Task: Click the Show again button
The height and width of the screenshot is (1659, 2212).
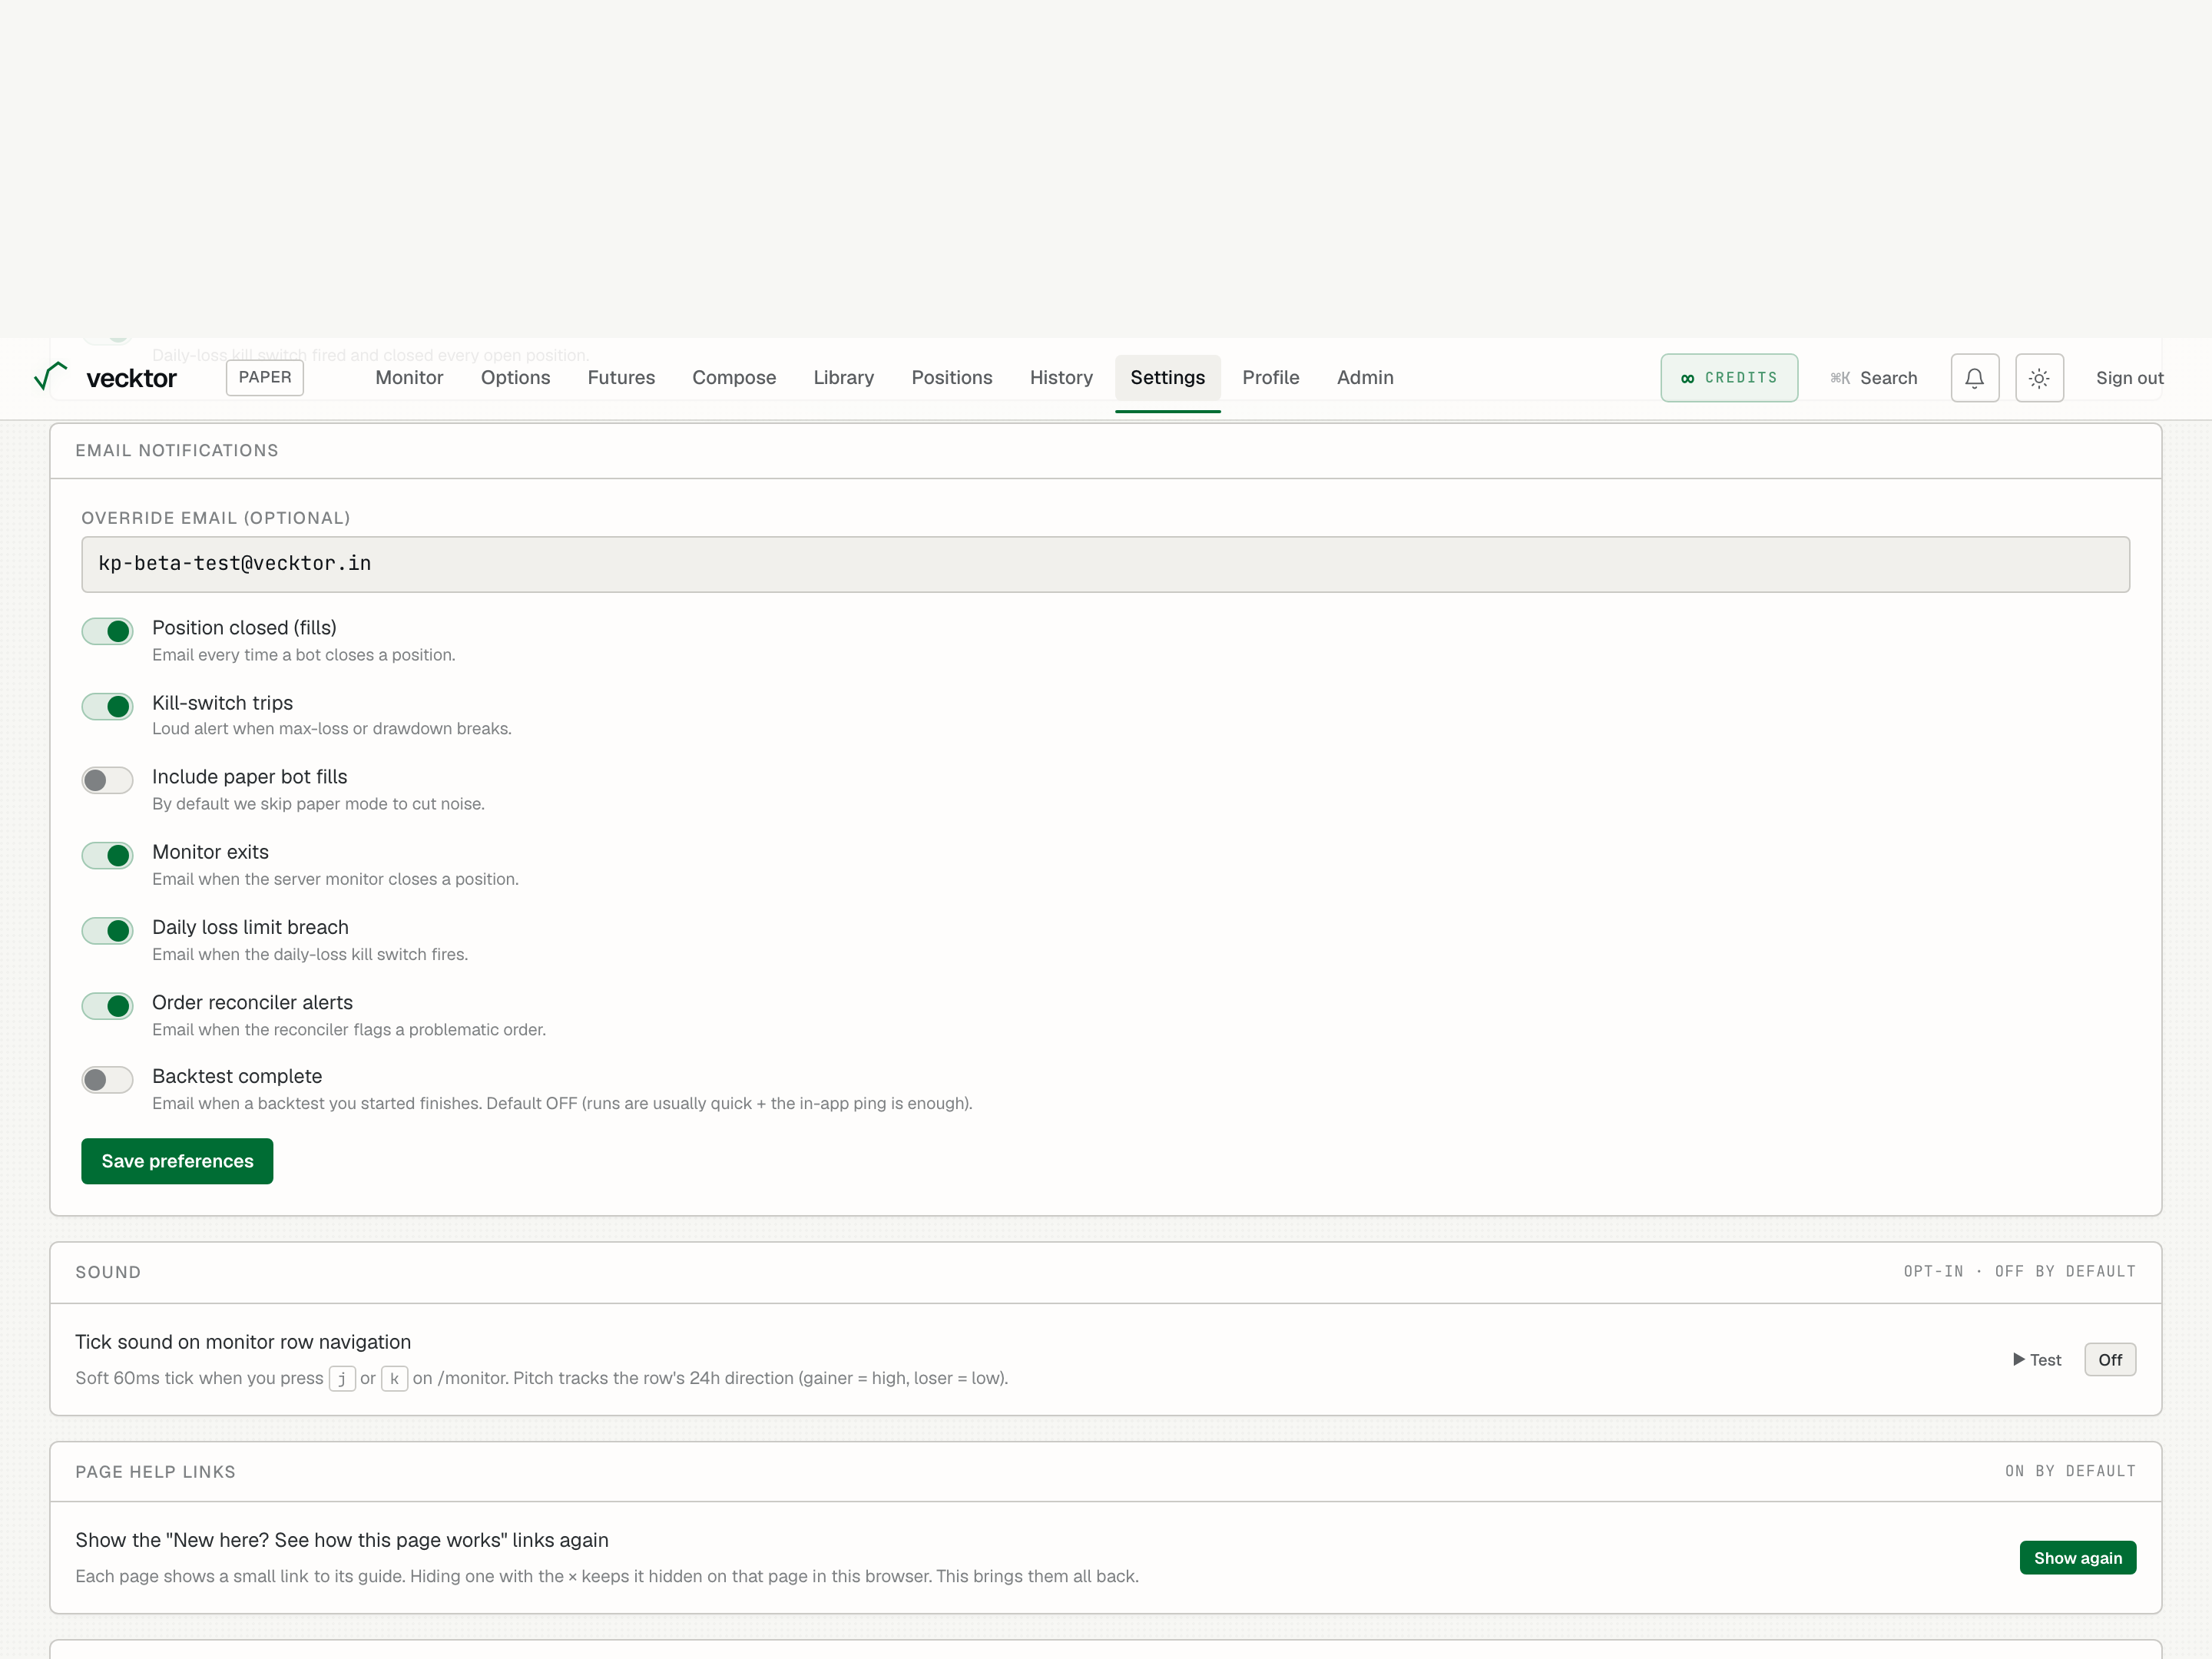Action: pos(2077,1558)
